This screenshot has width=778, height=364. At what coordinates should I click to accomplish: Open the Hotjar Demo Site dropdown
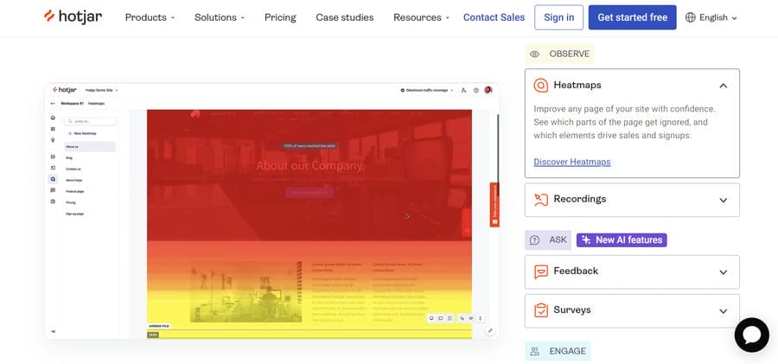coord(102,91)
